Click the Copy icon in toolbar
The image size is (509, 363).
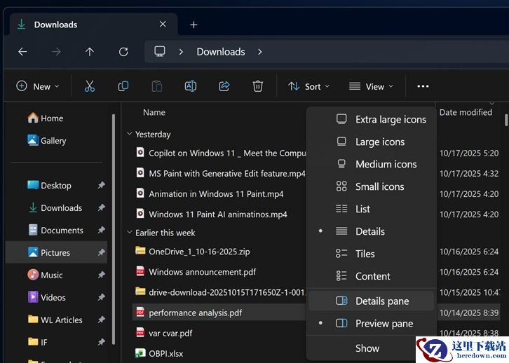123,86
